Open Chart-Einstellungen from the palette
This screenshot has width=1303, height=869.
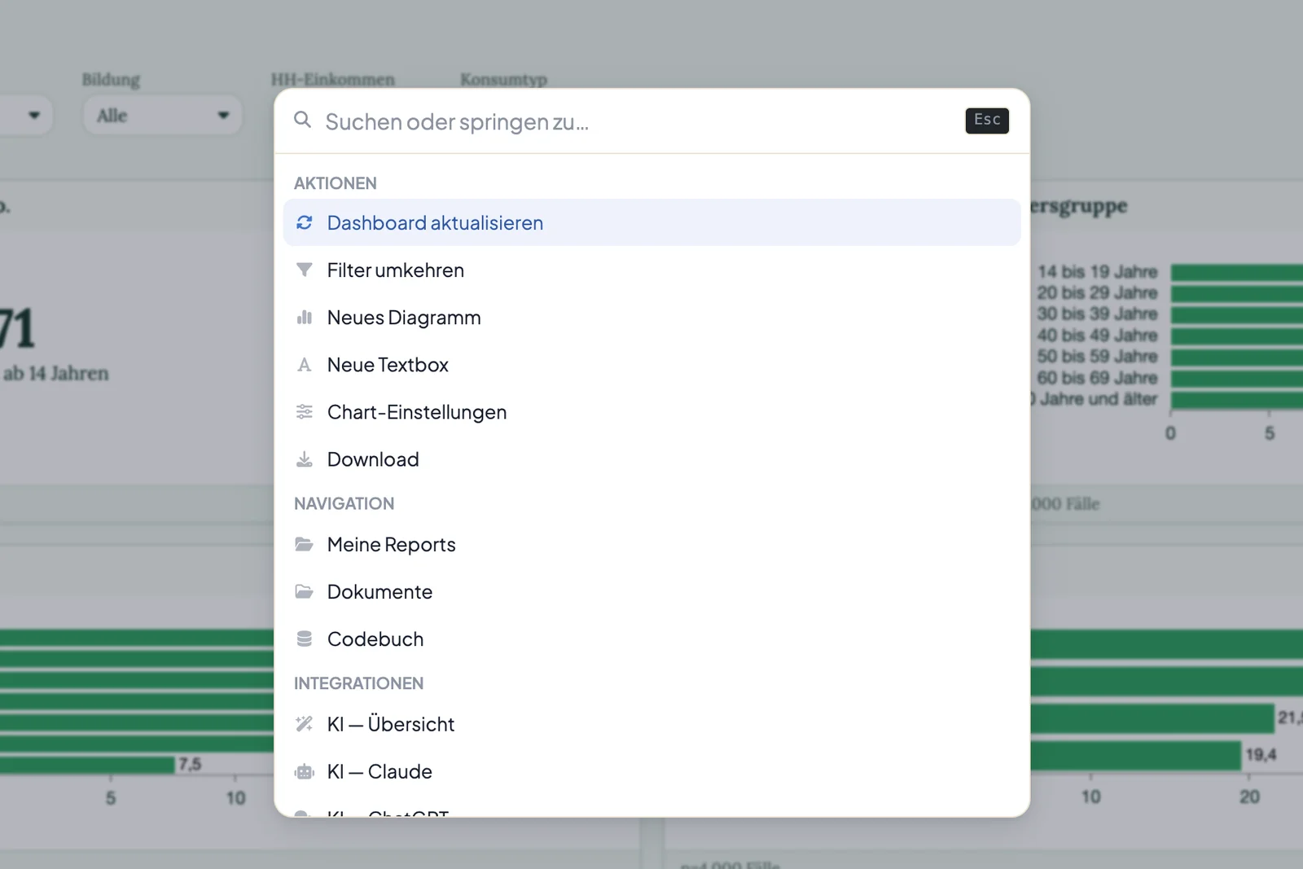(652, 411)
